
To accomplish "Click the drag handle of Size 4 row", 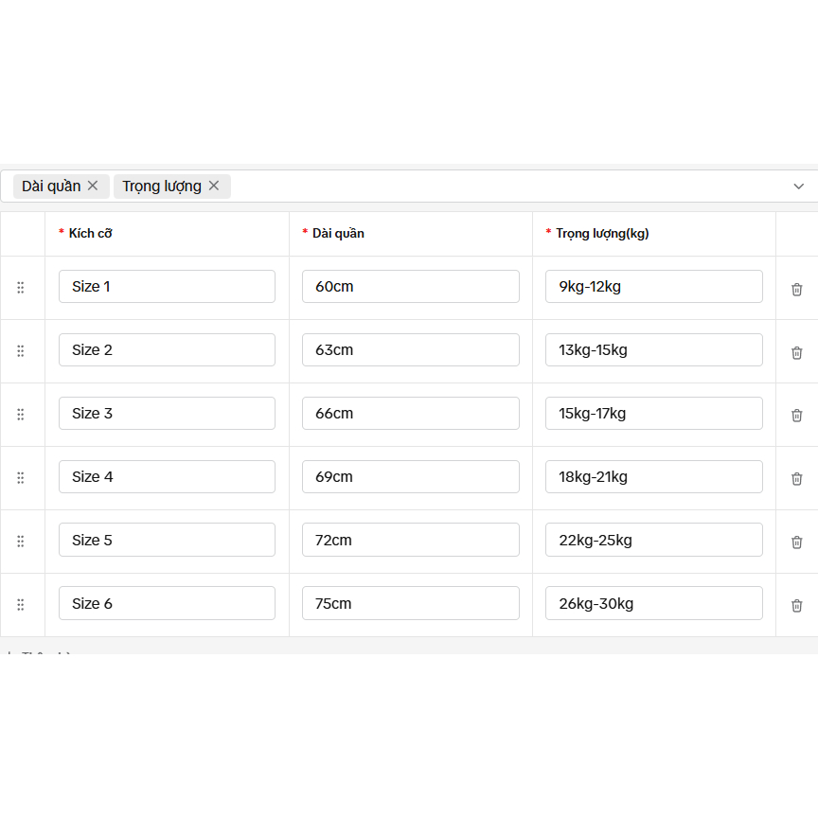I will pos(20,478).
